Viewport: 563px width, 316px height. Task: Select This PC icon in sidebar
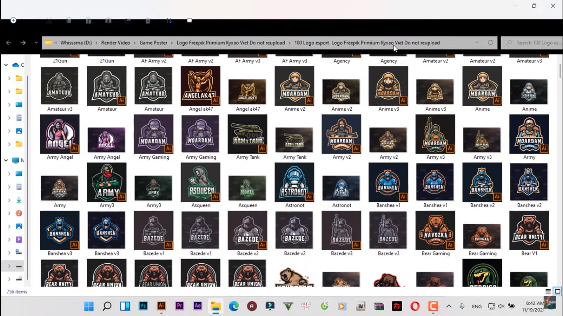pyautogui.click(x=16, y=160)
